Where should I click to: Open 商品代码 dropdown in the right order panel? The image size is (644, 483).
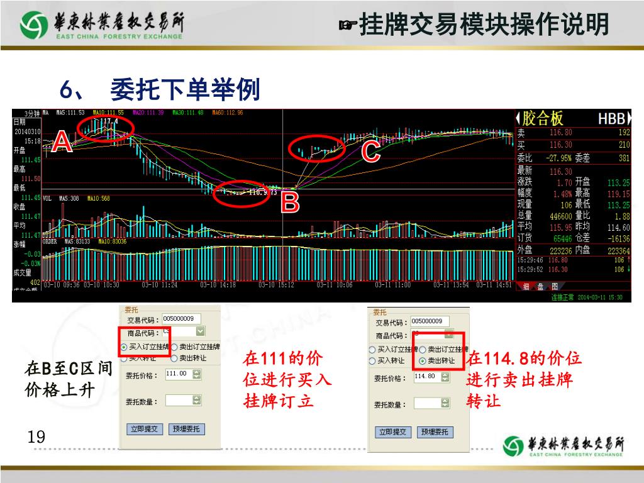(x=449, y=333)
